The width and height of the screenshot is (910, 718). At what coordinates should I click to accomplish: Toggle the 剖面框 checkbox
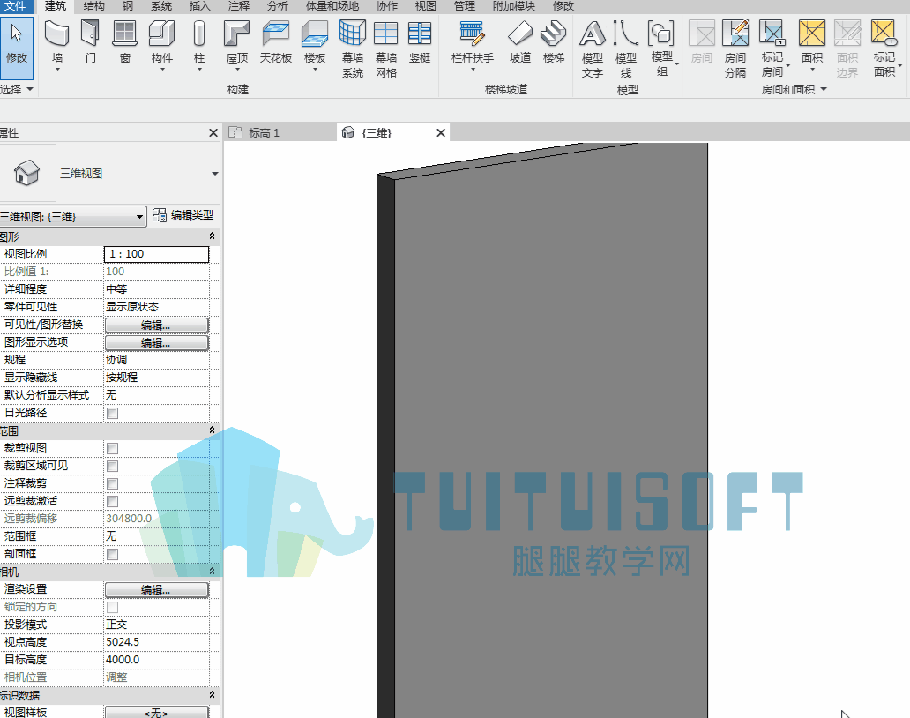coord(113,554)
